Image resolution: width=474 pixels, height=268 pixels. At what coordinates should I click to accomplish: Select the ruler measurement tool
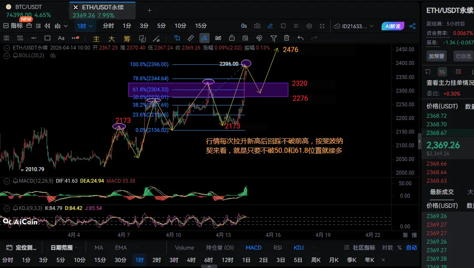(191, 38)
